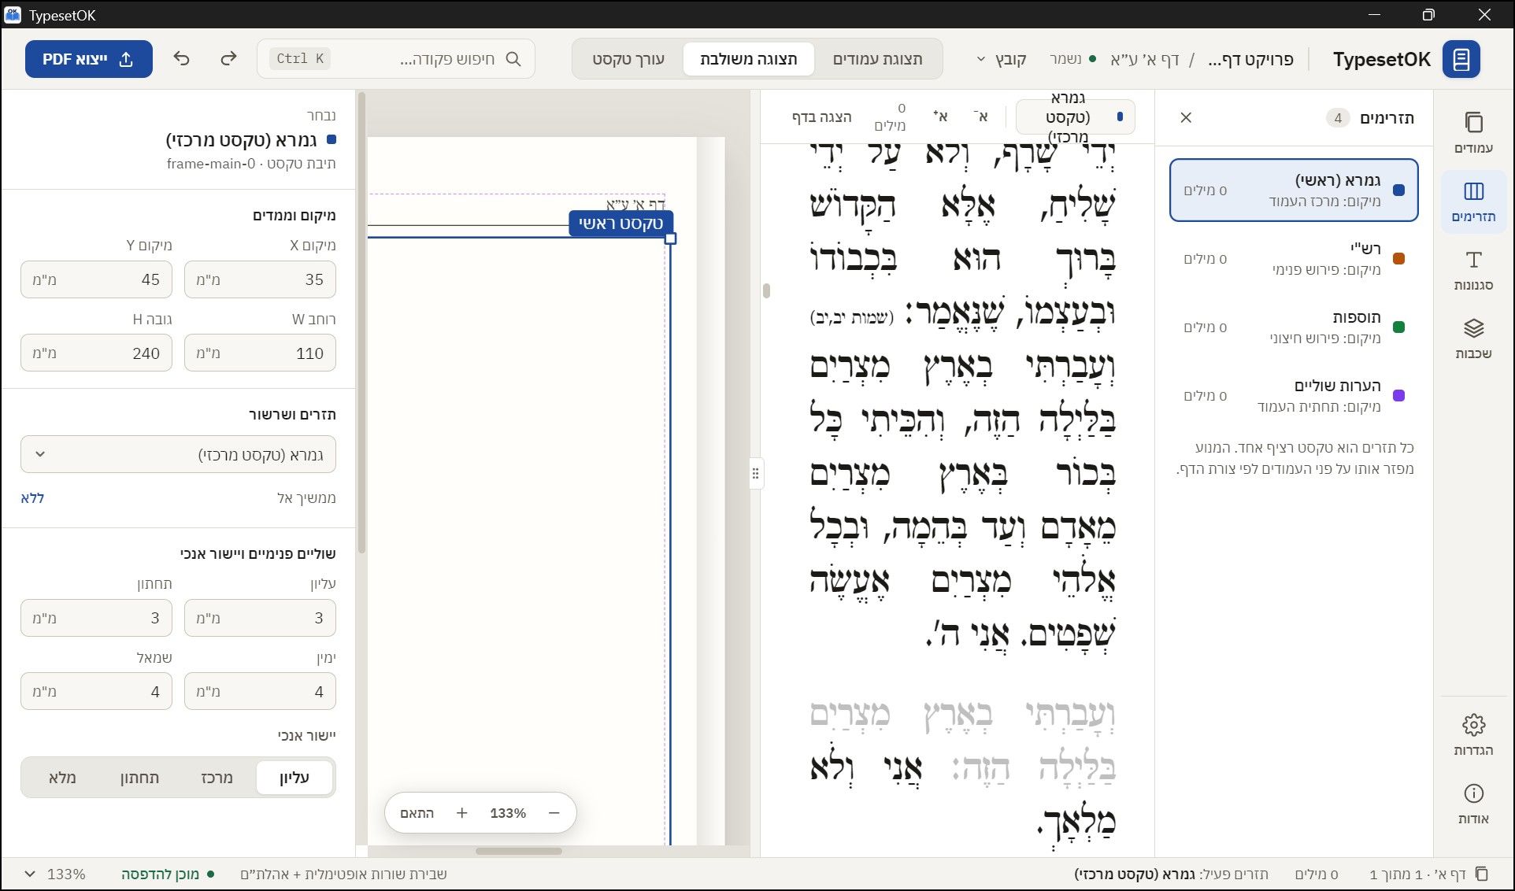Viewport: 1515px width, 891px height.
Task: Click the panel splitter grip handle
Action: click(755, 473)
